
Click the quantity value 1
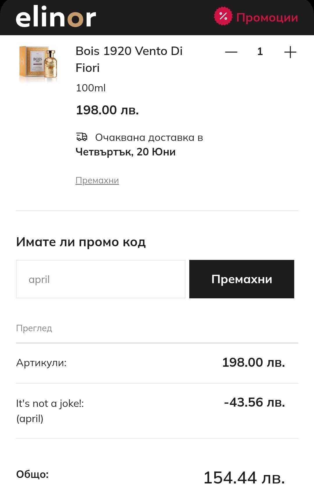[x=260, y=52]
